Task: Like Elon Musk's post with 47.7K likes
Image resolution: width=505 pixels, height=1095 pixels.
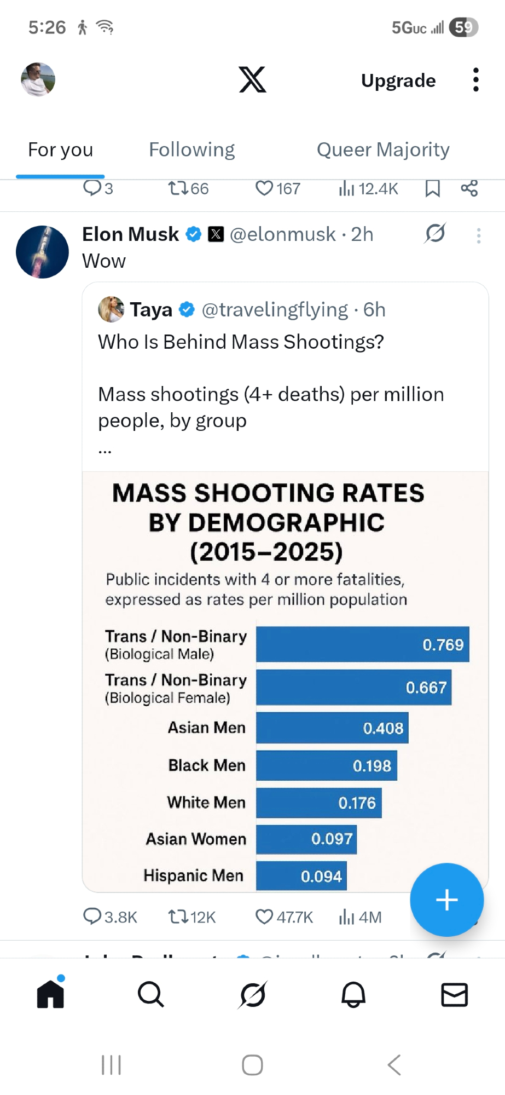Action: (264, 917)
